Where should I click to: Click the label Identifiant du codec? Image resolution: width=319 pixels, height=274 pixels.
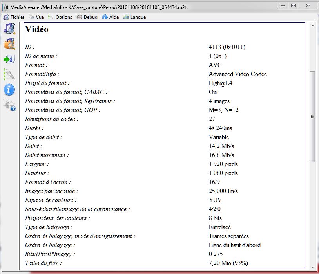pyautogui.click(x=52, y=119)
